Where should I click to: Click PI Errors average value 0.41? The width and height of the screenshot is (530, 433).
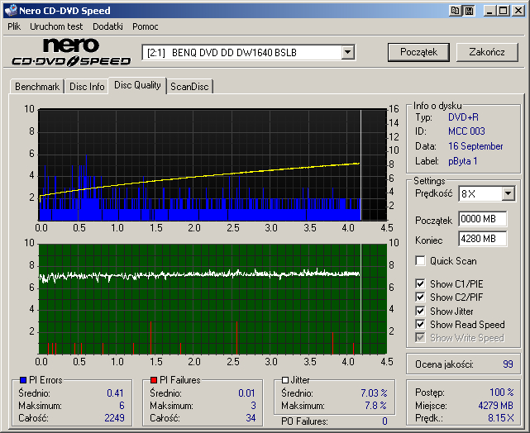tap(115, 393)
